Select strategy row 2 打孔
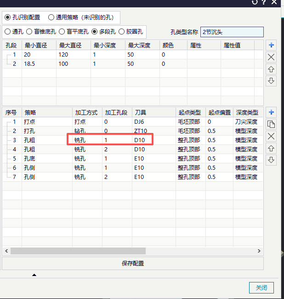284x299 pixels. [133, 131]
